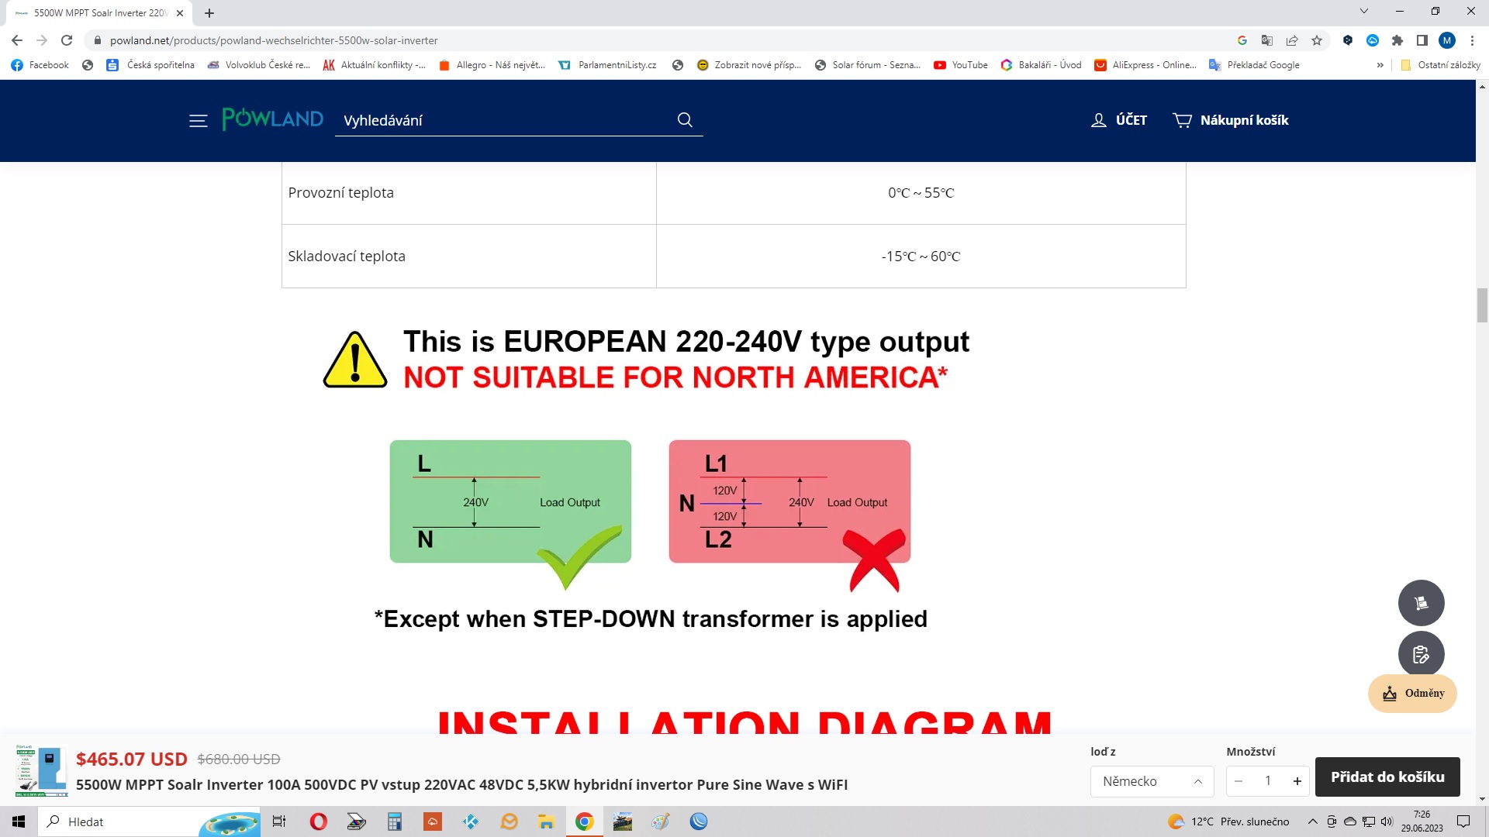
Task: Open a new browser tab
Action: [209, 13]
